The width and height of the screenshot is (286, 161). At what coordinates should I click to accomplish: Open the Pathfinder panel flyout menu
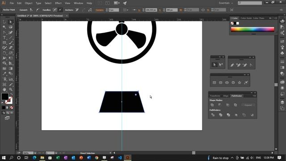(254, 96)
